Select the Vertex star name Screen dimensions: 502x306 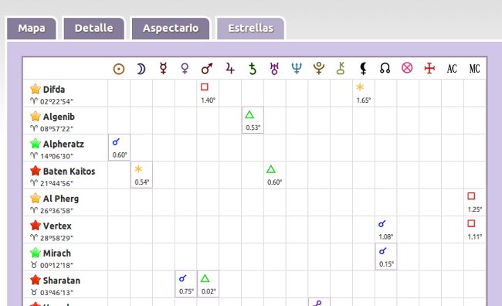(x=57, y=226)
